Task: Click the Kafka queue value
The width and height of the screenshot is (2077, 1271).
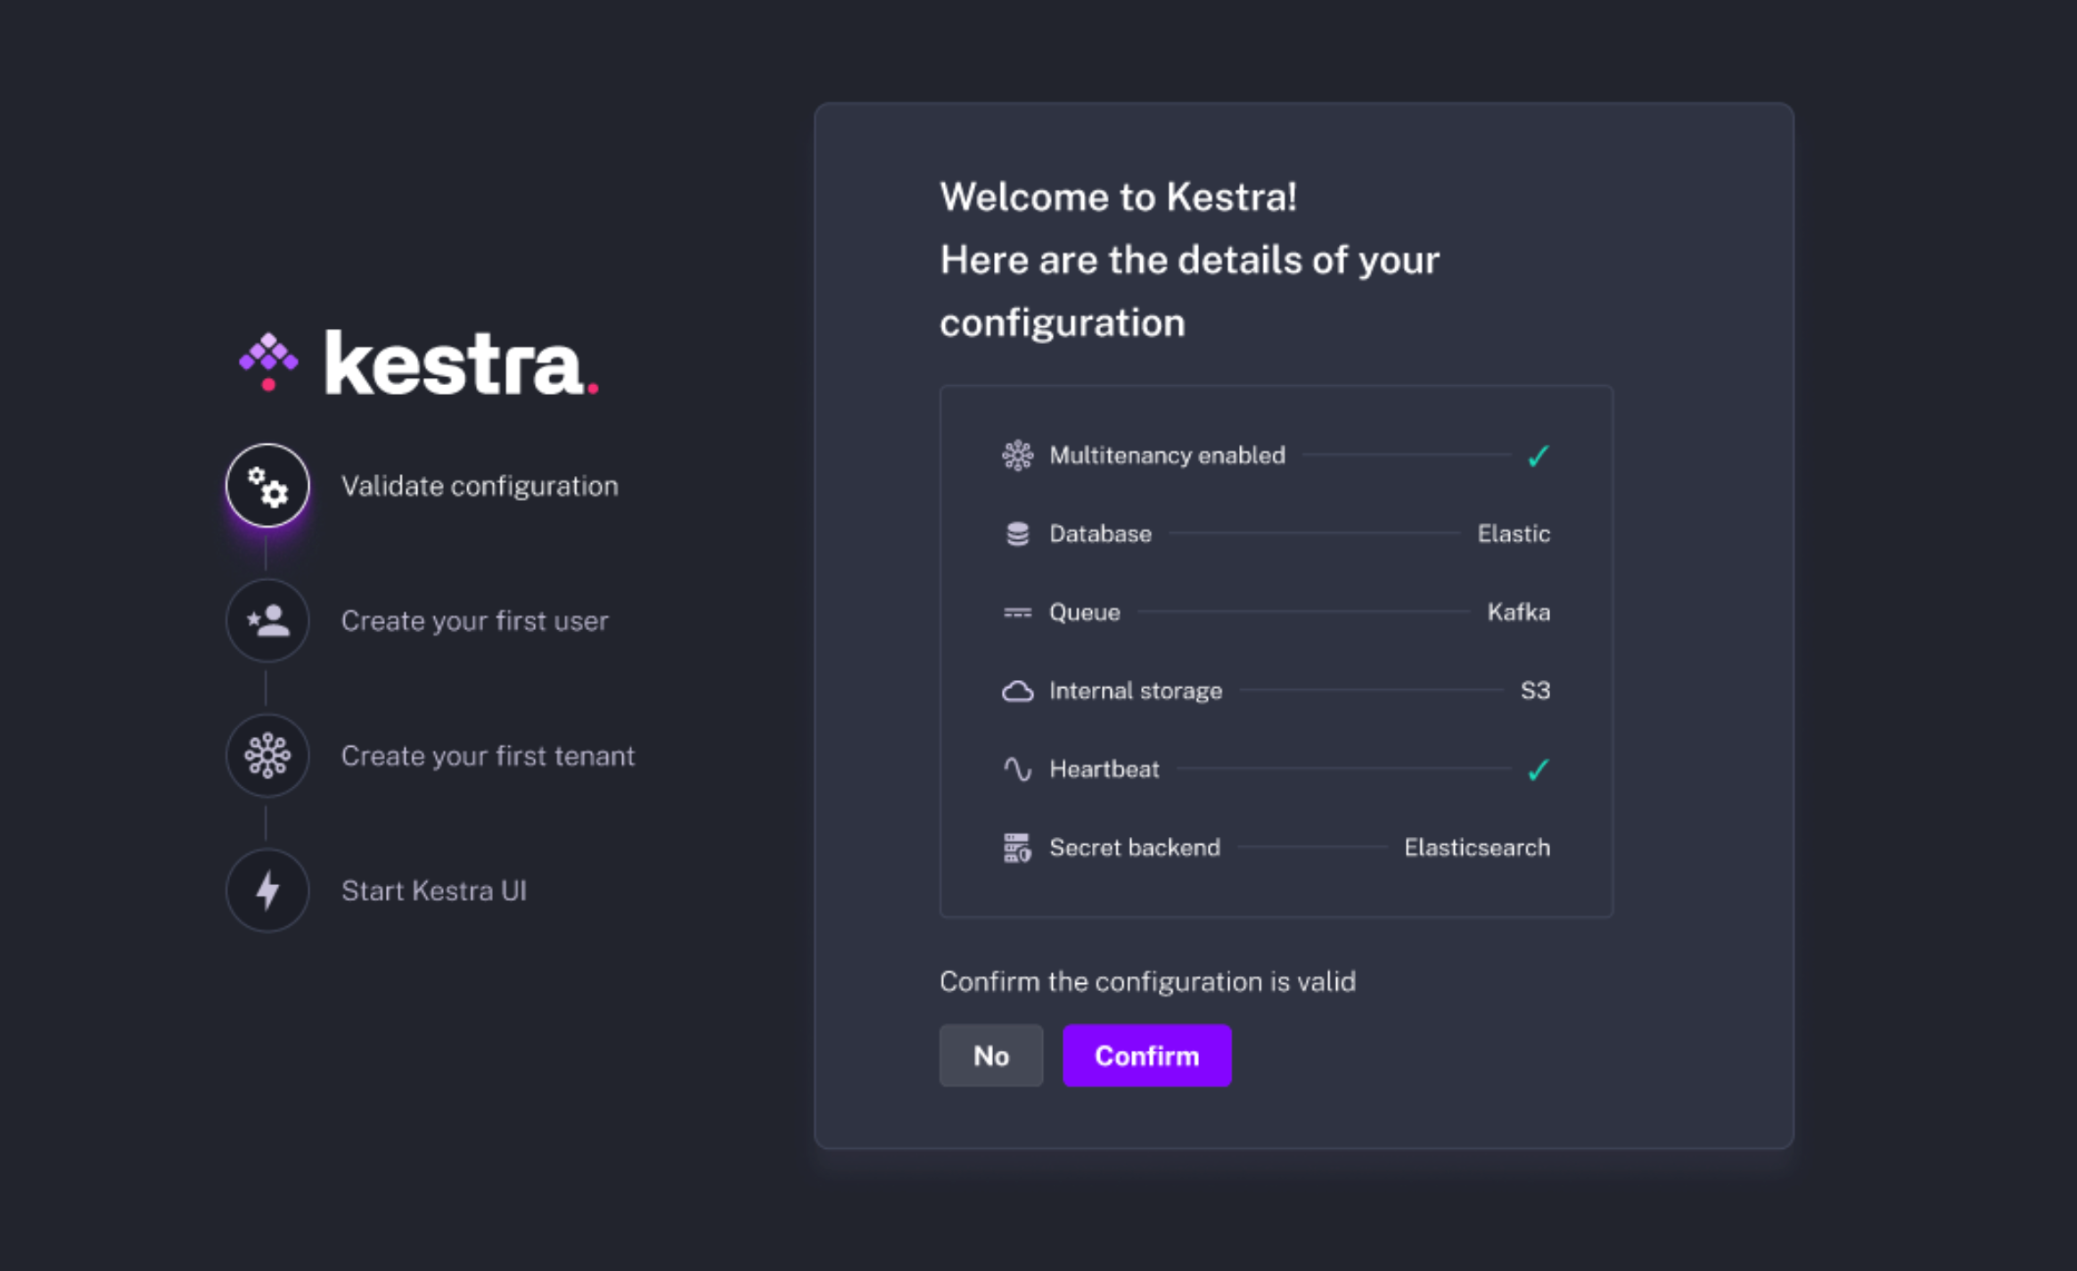Action: (1518, 612)
